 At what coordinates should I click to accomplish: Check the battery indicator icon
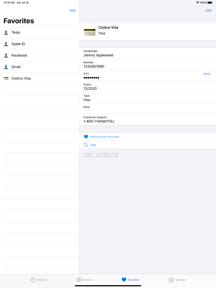(210, 2)
